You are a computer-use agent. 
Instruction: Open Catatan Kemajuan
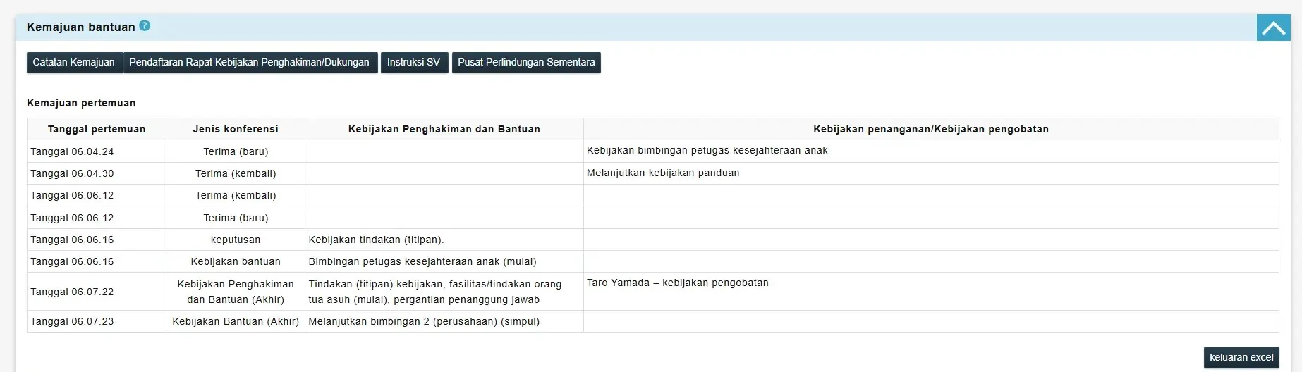point(74,62)
